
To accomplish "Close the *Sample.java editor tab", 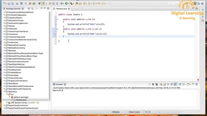I will pyautogui.click(x=69, y=9).
